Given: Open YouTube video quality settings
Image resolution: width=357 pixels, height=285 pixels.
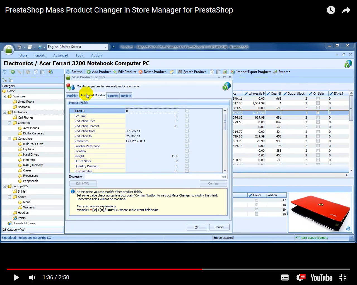Looking at the screenshot, I should pyautogui.click(x=301, y=277).
